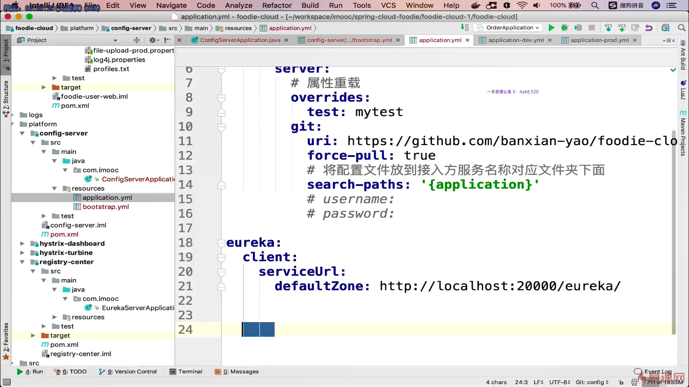
Task: Run with coverage icon in toolbar
Action: (x=578, y=28)
